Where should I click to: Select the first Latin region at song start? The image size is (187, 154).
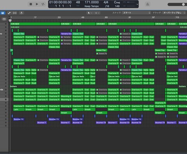click(19, 109)
